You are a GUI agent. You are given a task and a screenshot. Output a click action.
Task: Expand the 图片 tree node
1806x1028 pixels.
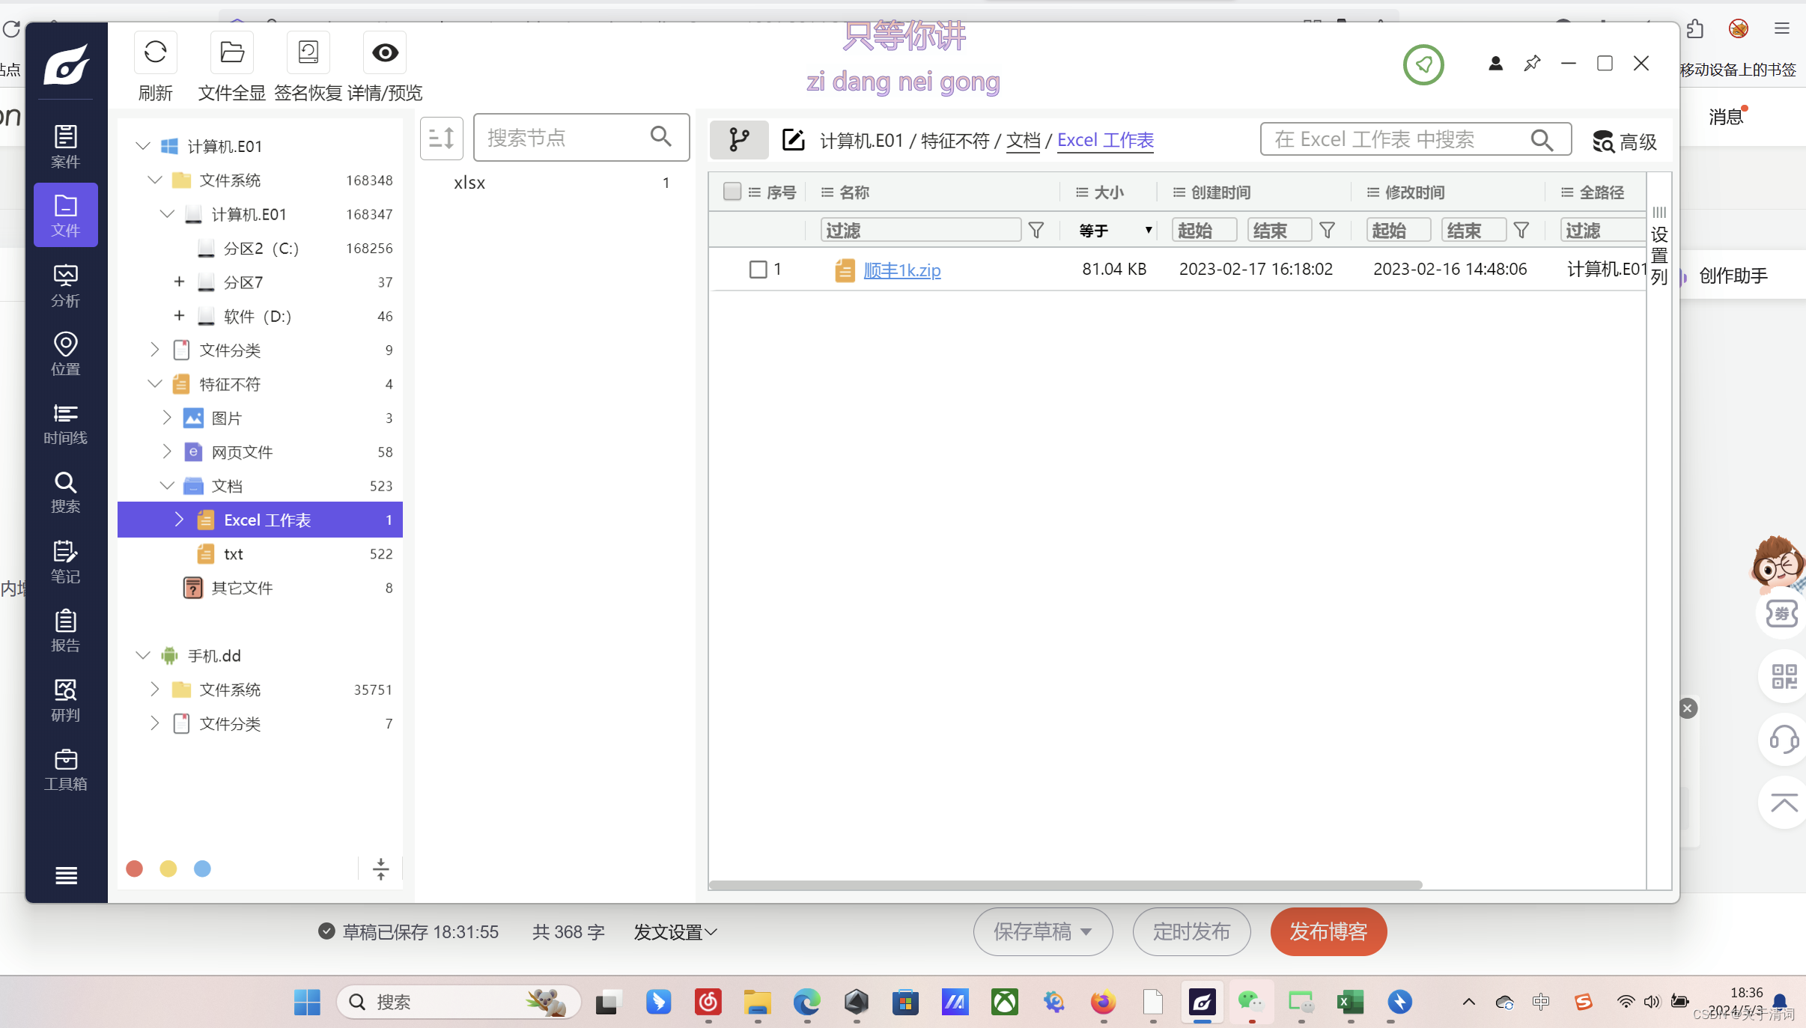coord(167,418)
